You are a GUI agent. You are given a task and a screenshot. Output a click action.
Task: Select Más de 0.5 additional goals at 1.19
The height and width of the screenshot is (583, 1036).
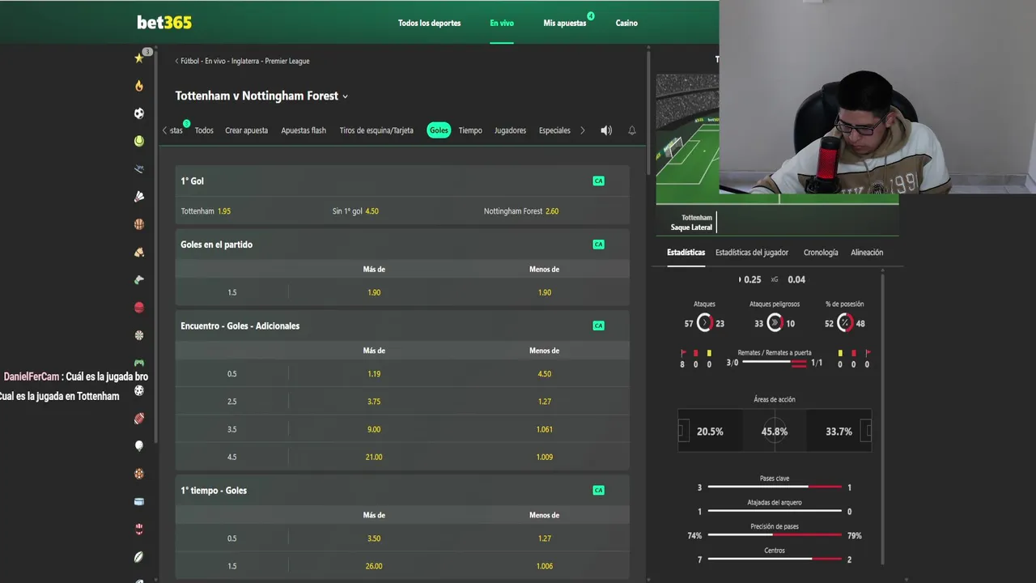[x=374, y=374]
